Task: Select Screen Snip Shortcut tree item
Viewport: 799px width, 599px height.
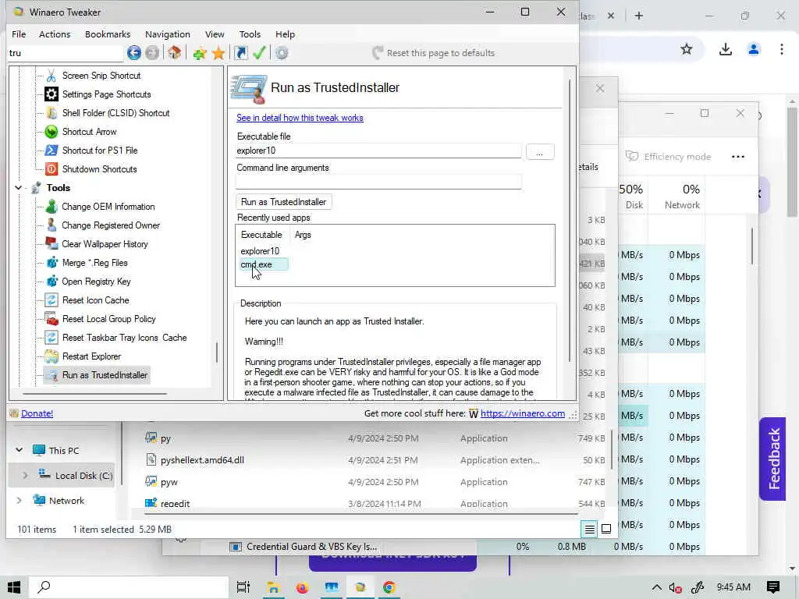Action: pos(101,76)
